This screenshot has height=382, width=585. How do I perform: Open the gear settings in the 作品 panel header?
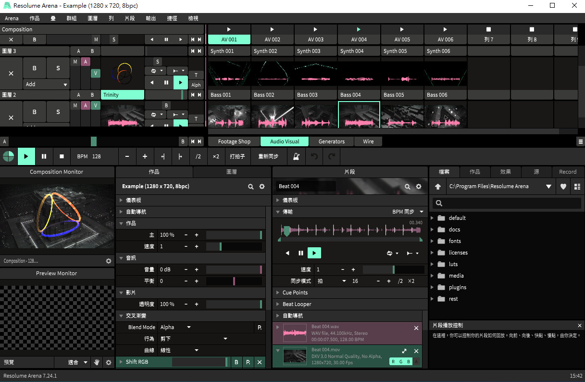pos(262,186)
